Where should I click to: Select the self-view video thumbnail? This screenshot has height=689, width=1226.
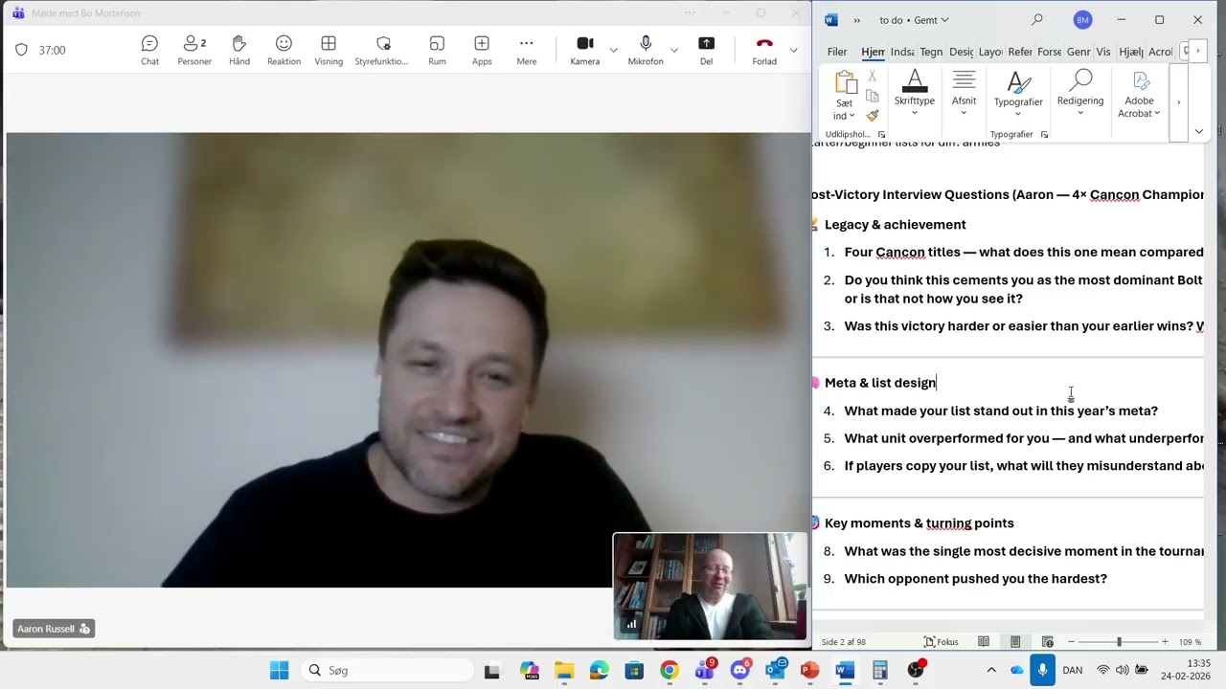click(710, 586)
